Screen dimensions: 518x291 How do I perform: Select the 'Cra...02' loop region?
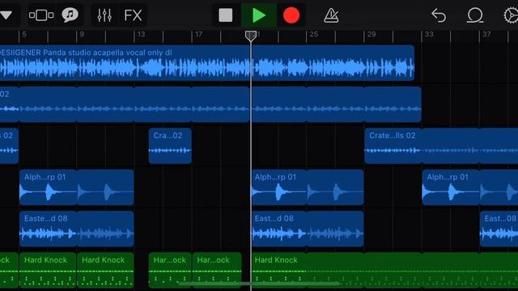click(x=170, y=145)
